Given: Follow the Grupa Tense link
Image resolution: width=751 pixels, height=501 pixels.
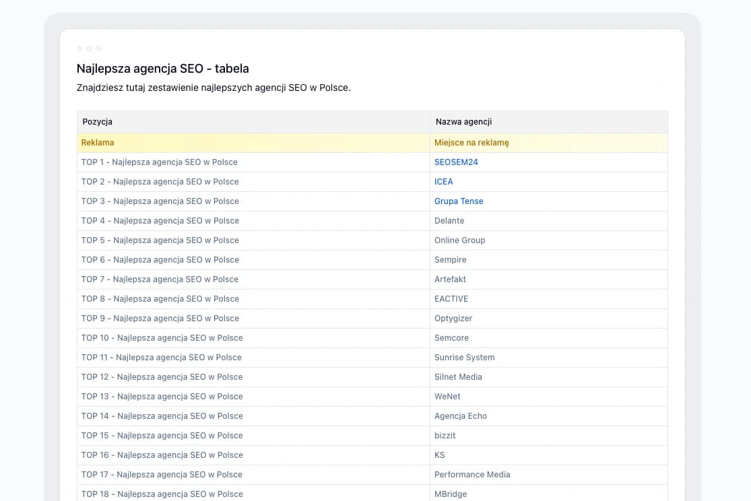Looking at the screenshot, I should pos(459,201).
